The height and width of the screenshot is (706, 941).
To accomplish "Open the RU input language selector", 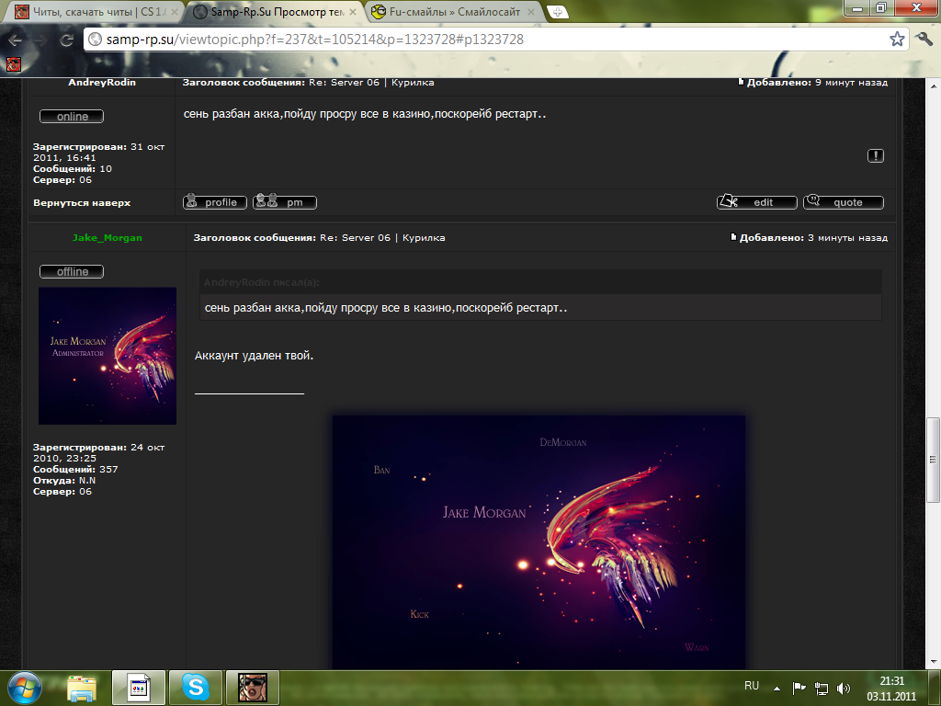I will point(751,687).
